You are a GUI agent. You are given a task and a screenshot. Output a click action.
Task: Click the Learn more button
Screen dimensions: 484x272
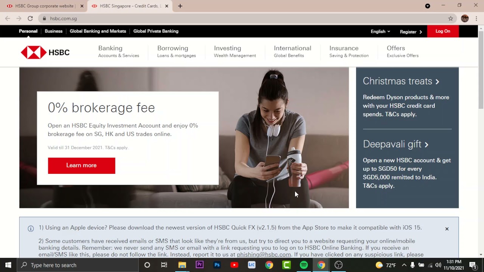[81, 165]
